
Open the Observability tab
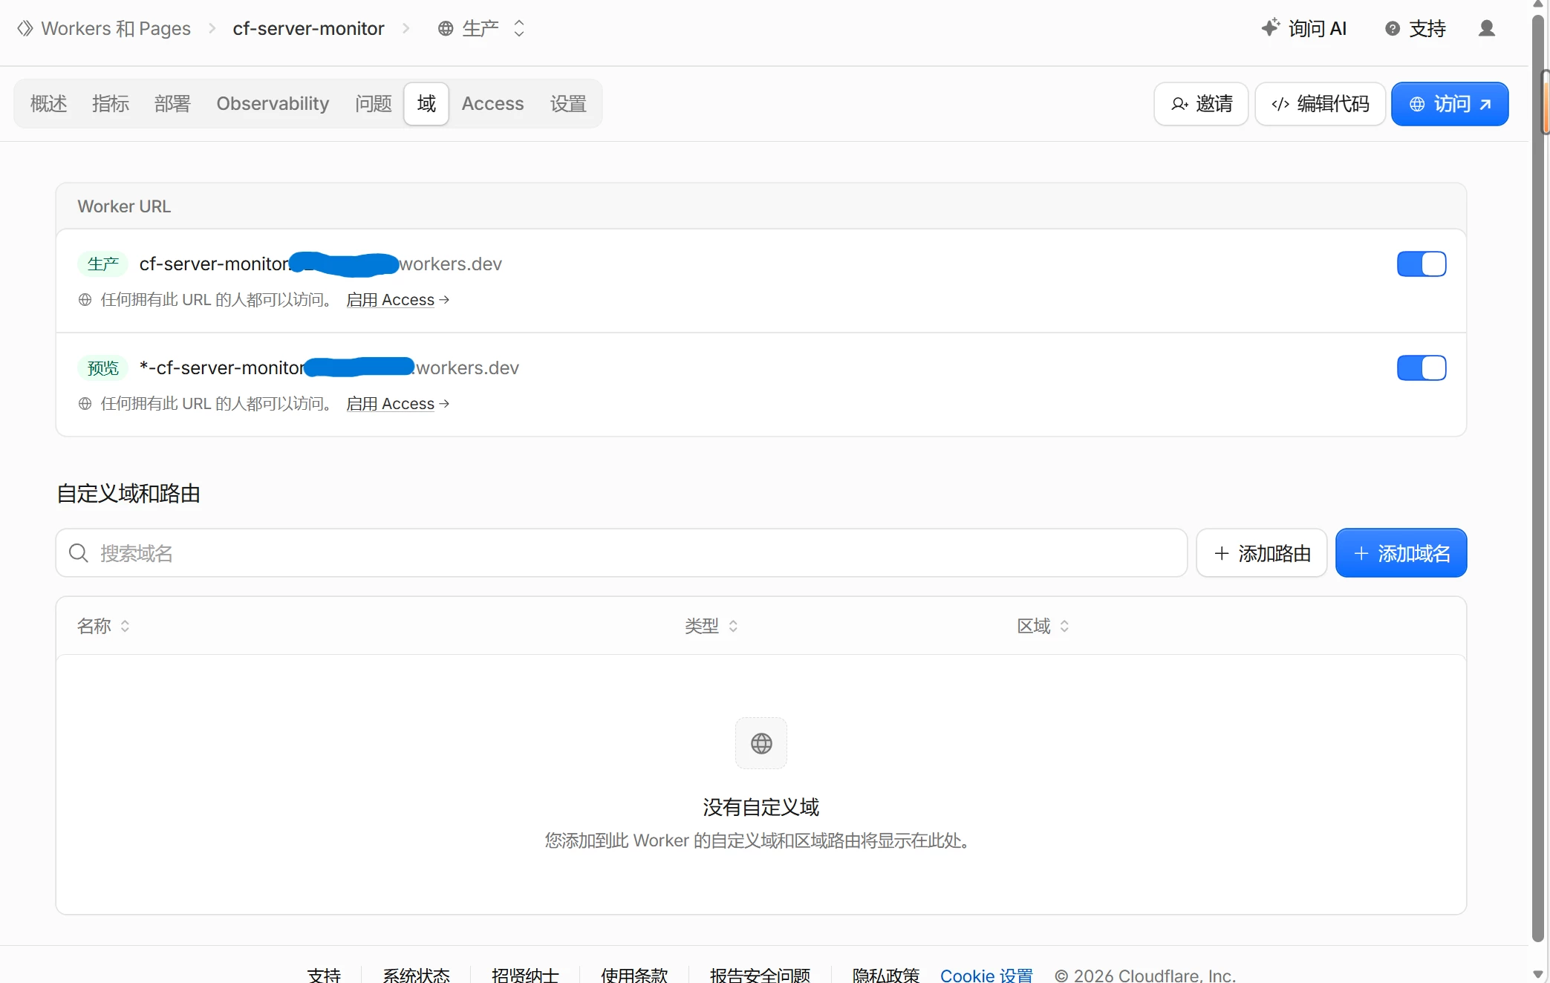coord(273,103)
